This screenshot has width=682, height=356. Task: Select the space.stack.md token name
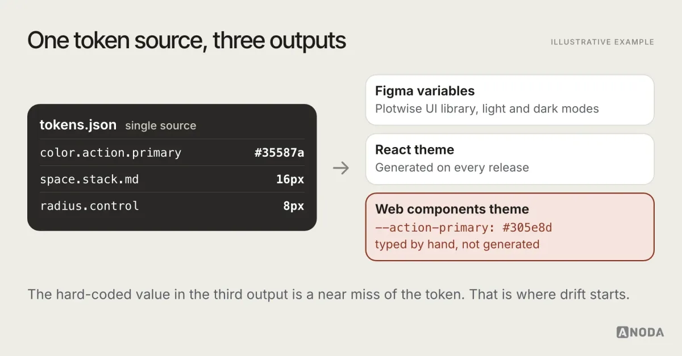click(89, 179)
